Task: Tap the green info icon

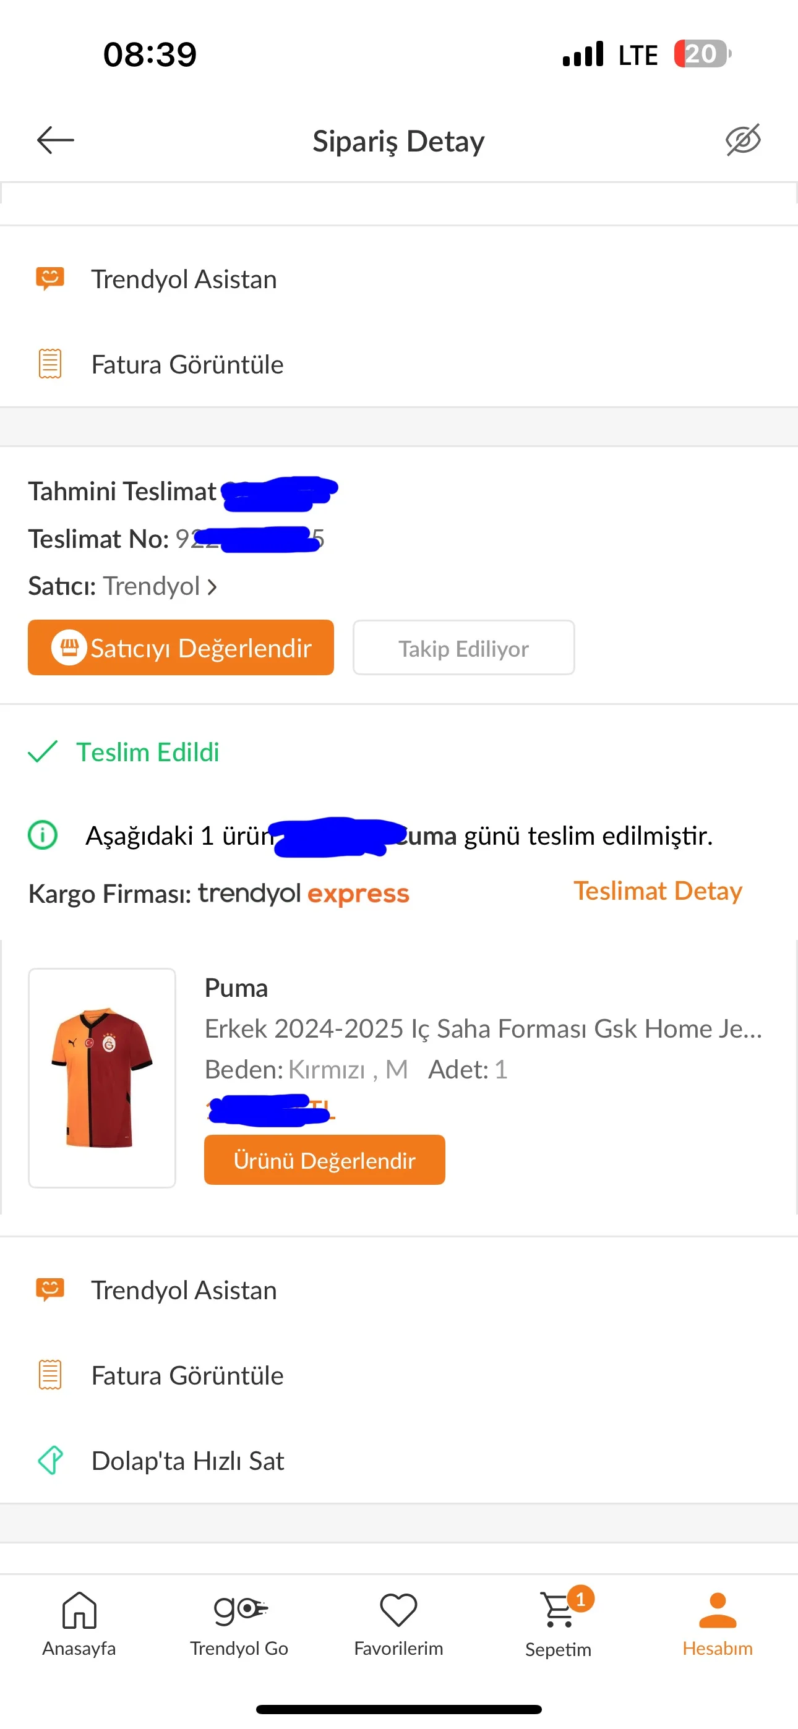Action: click(x=43, y=835)
